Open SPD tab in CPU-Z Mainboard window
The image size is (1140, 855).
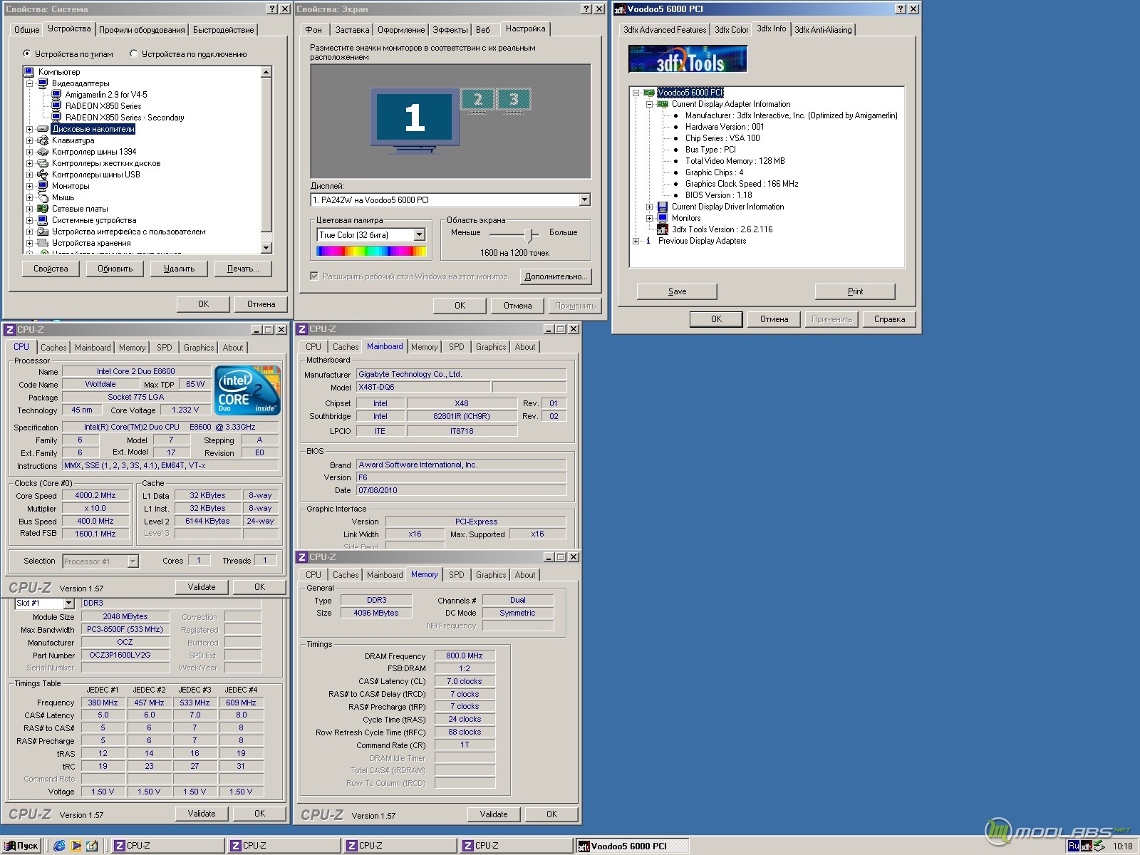point(457,347)
